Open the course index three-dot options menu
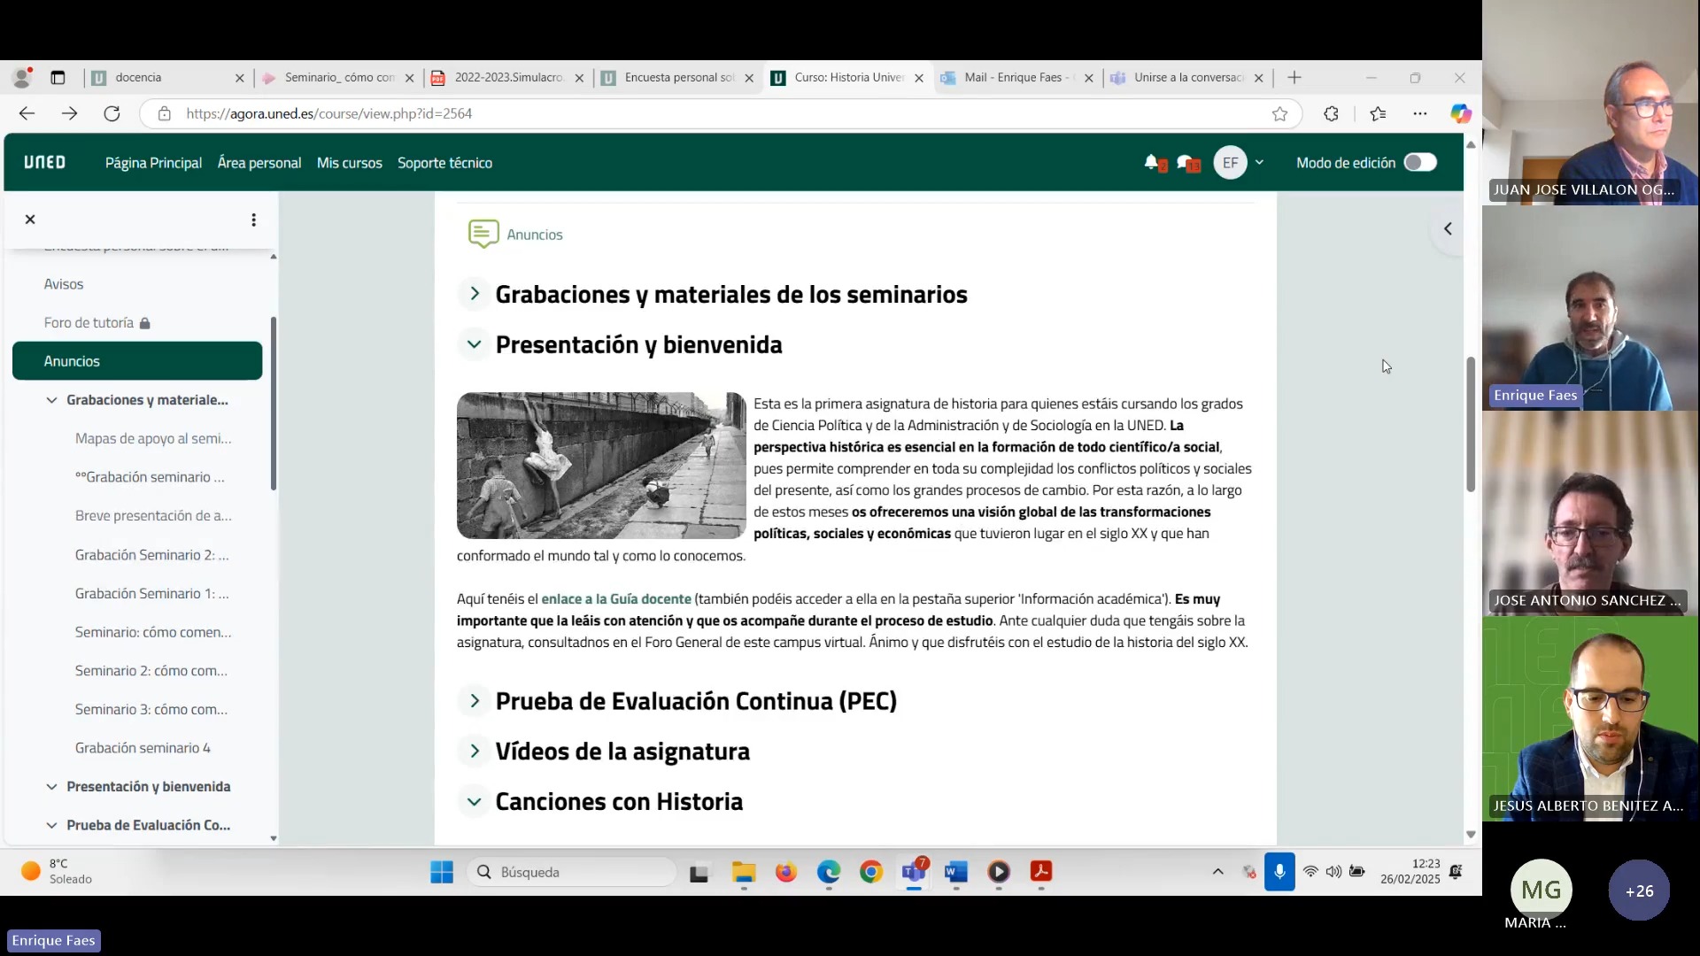 [253, 220]
